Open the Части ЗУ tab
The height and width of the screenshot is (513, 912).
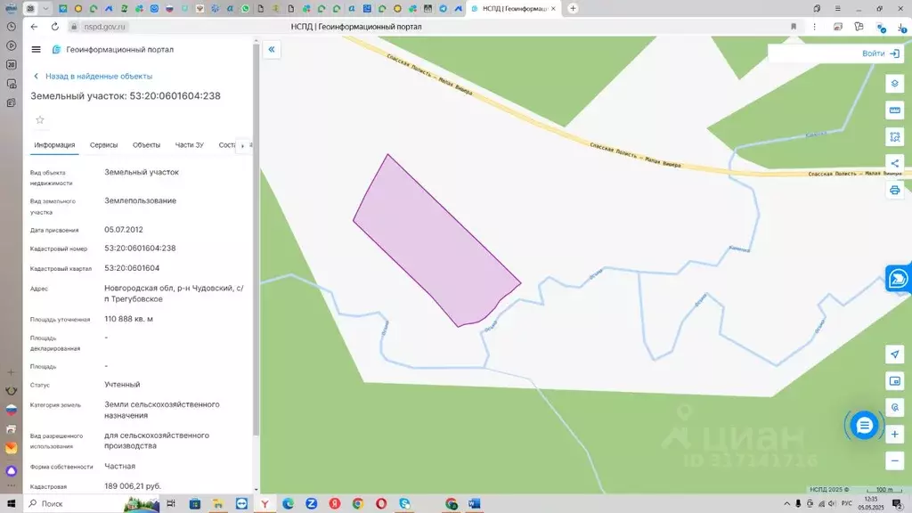189,145
